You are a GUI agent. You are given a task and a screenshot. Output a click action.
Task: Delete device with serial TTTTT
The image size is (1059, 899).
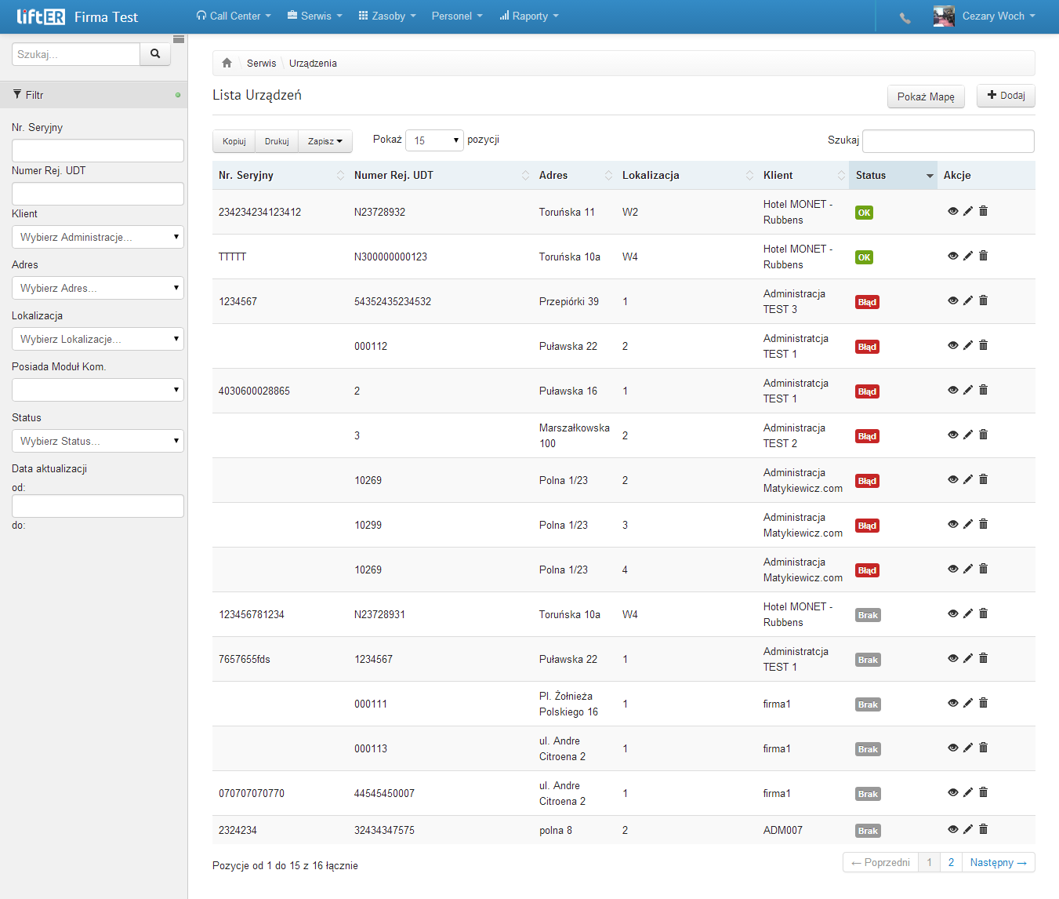(983, 256)
